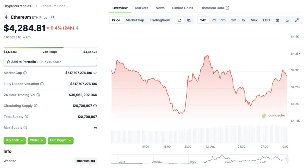
Task: Click star icon in Add to Portfolio
Action: (x=8, y=62)
